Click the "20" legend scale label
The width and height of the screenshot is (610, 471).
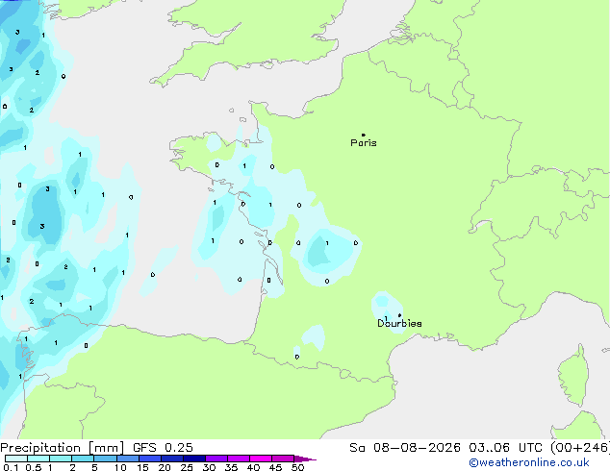tap(165, 467)
